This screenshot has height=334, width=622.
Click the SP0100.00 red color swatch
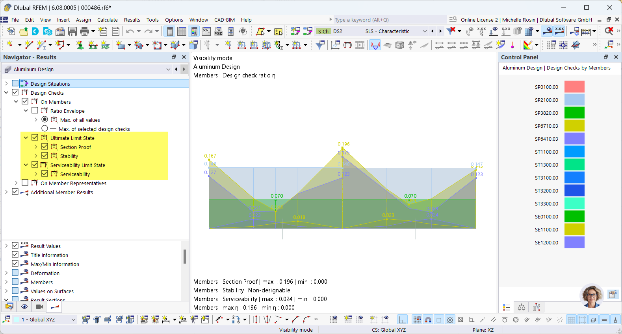pos(574,87)
